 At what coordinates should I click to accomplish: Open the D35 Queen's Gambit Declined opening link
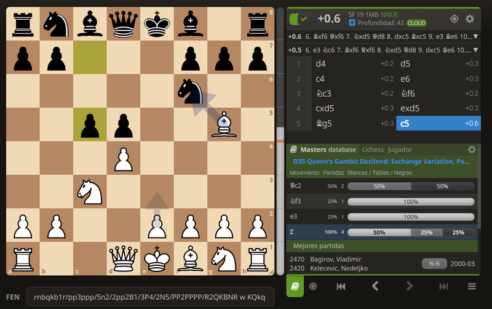pos(381,161)
